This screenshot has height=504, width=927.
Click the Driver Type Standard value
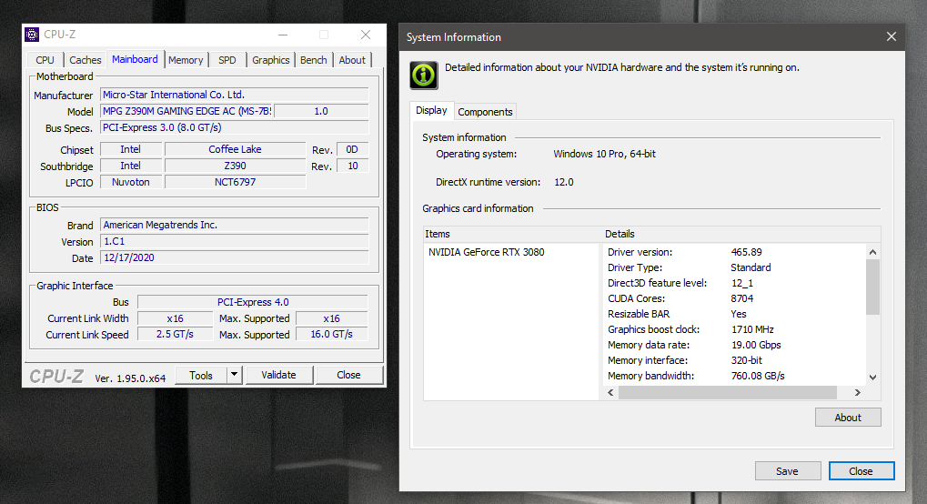[x=751, y=267]
